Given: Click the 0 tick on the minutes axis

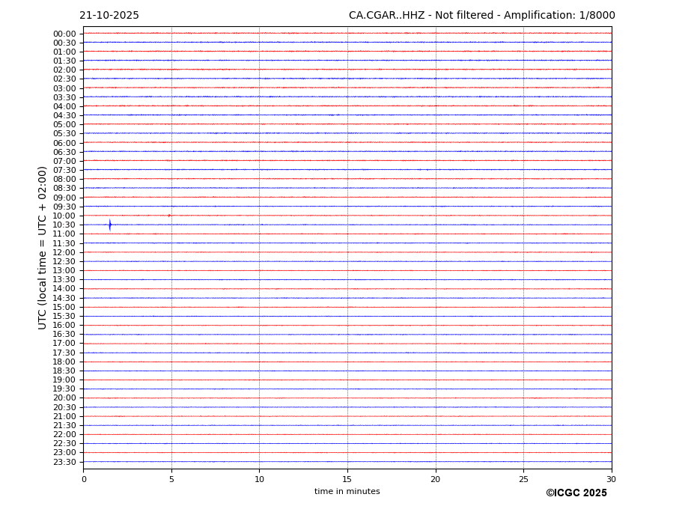Looking at the screenshot, I should point(84,479).
